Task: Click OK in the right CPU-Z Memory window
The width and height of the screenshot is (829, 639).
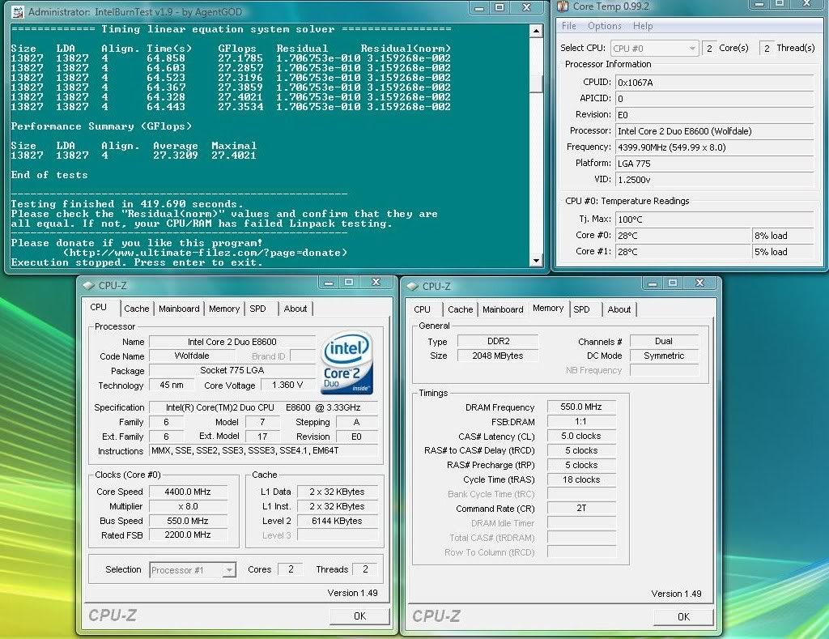Action: coord(683,617)
